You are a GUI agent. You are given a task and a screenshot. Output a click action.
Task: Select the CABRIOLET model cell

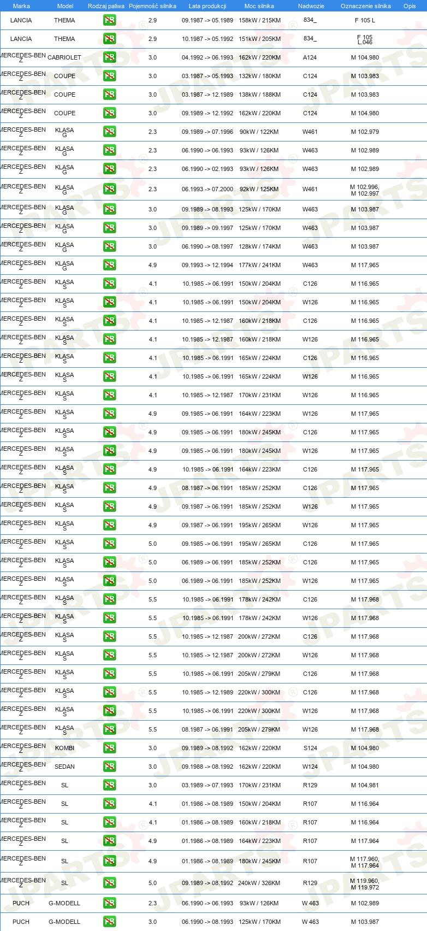(64, 57)
